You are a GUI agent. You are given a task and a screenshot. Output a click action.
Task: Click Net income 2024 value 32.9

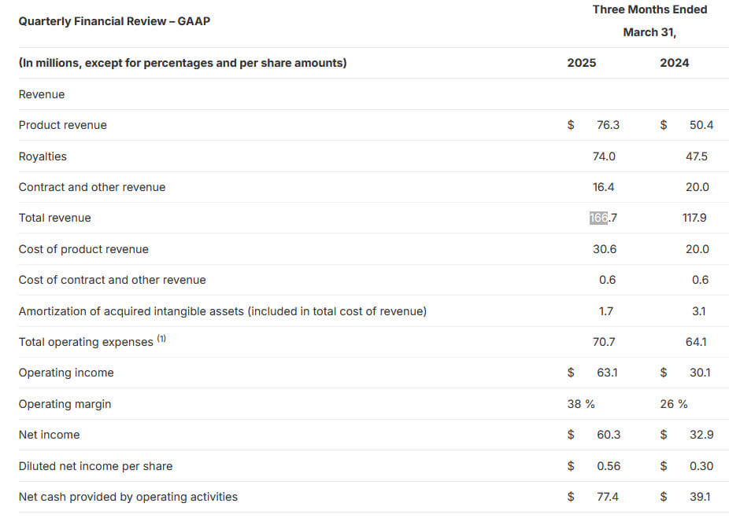(x=701, y=435)
